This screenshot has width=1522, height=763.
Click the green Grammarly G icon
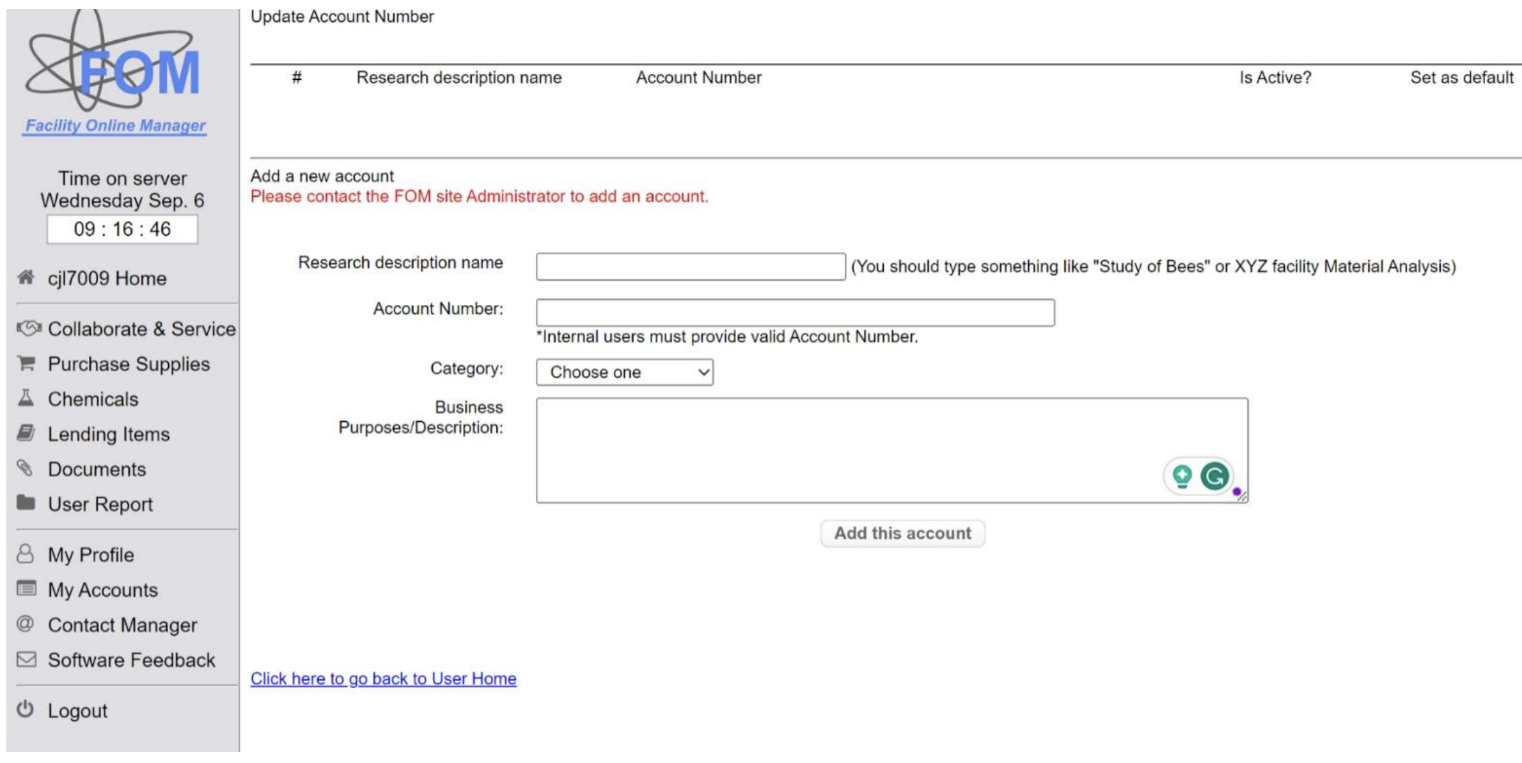pyautogui.click(x=1214, y=476)
